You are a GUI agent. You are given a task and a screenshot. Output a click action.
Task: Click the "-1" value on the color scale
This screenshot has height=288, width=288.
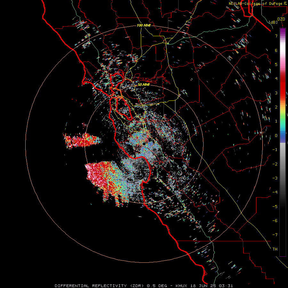tap(275, 150)
